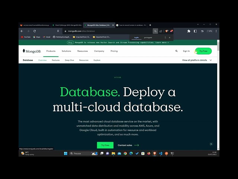Image resolution: width=238 pixels, height=179 pixels.
Task: Click the MongoDB site search magnifier
Action: pos(176,51)
